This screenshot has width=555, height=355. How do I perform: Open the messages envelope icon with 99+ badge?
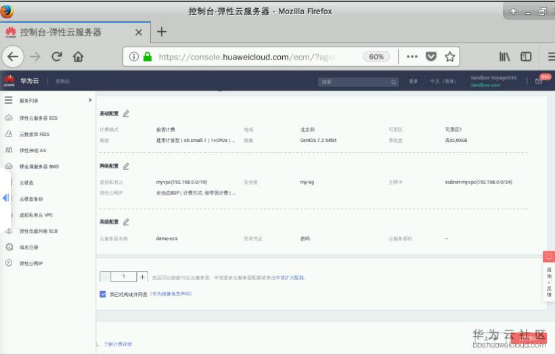[x=539, y=81]
